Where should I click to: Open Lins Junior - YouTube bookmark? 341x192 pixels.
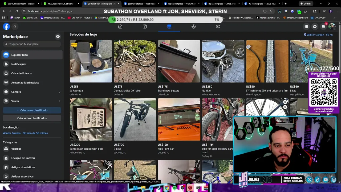click(x=80, y=18)
